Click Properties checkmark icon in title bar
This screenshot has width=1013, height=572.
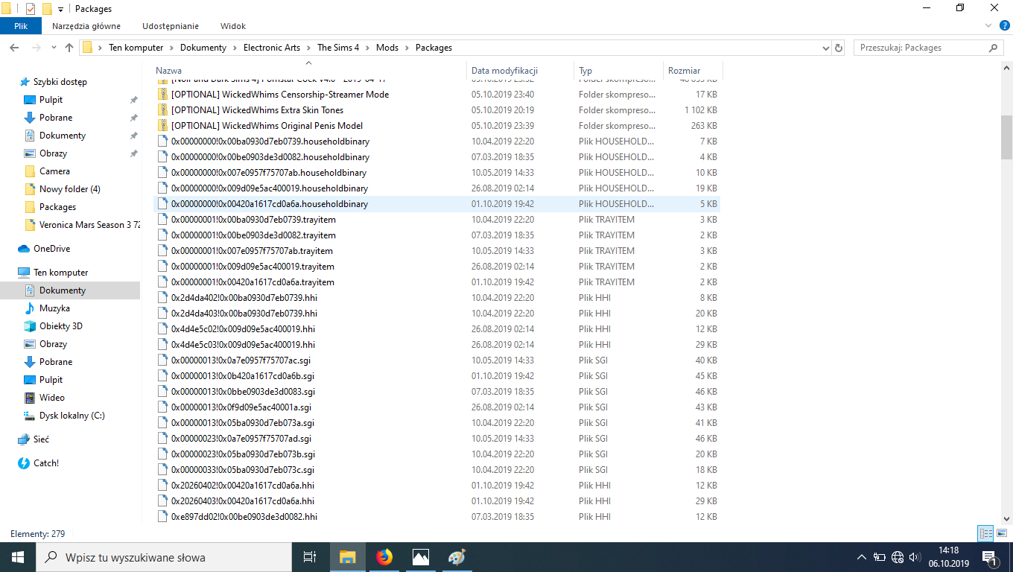tap(31, 9)
